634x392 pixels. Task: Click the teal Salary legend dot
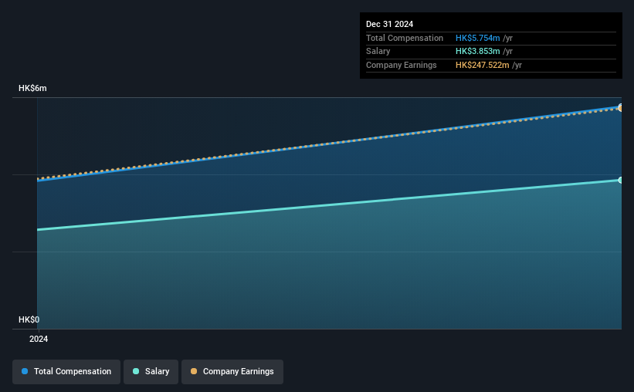click(136, 371)
